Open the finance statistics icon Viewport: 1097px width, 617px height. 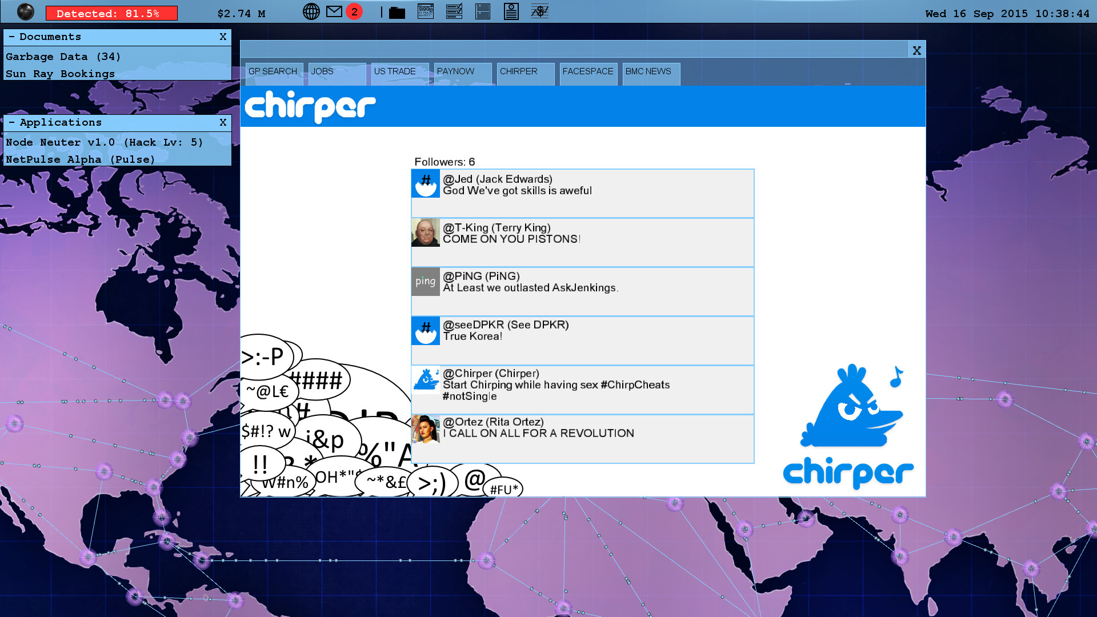coord(540,11)
